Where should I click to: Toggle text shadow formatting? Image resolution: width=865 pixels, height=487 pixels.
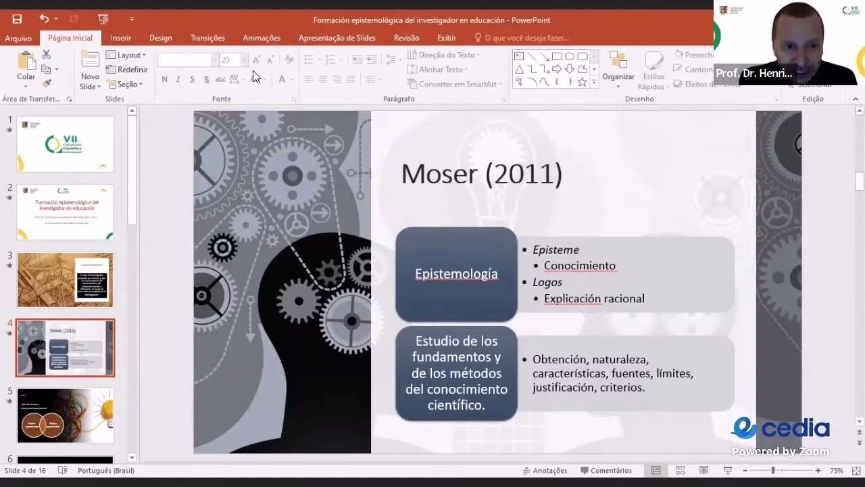pyautogui.click(x=206, y=79)
